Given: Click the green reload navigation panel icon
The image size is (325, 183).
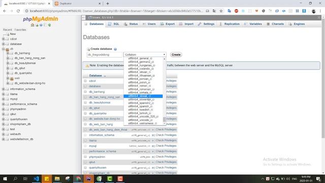Looking at the screenshot, I should (49, 25).
